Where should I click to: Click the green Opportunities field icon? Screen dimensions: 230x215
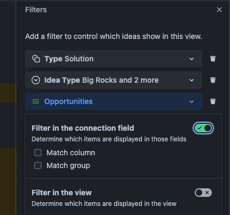click(x=36, y=101)
